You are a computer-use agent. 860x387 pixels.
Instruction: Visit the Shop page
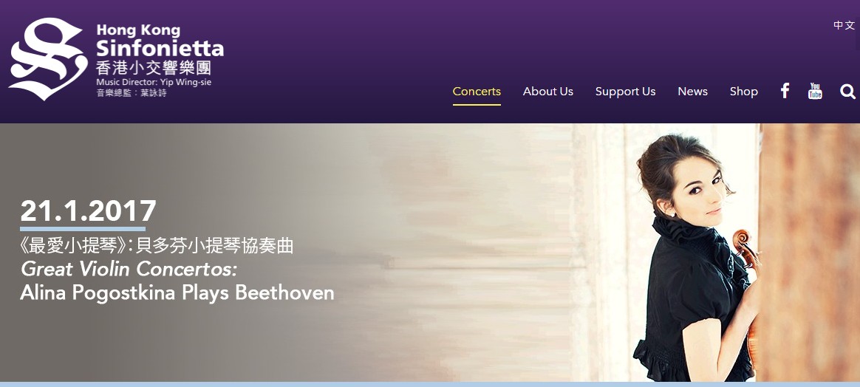[x=744, y=92]
